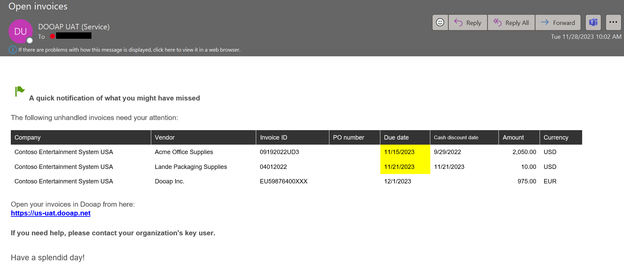Click the Invoice ID column header
This screenshot has height=266, width=624.
pos(293,138)
